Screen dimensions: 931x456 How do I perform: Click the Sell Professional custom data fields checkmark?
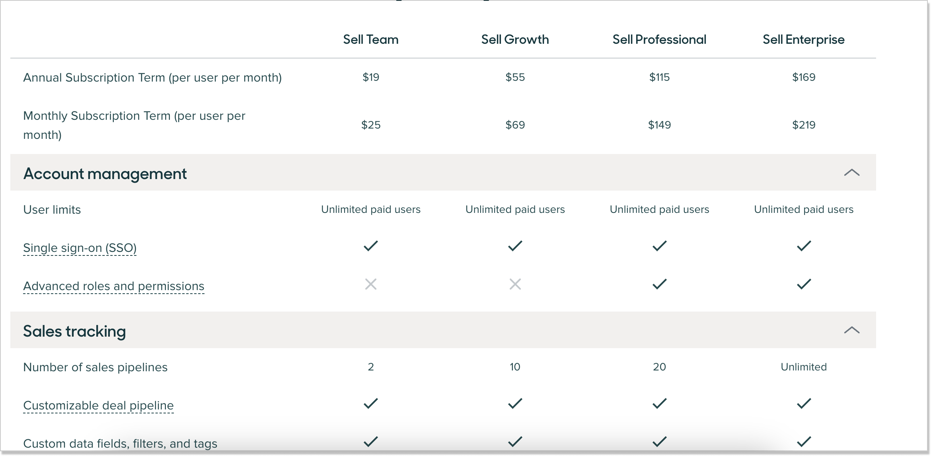[x=659, y=442]
